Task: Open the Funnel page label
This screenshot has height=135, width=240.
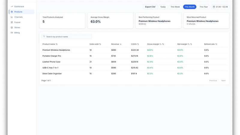Action: (x=17, y=22)
